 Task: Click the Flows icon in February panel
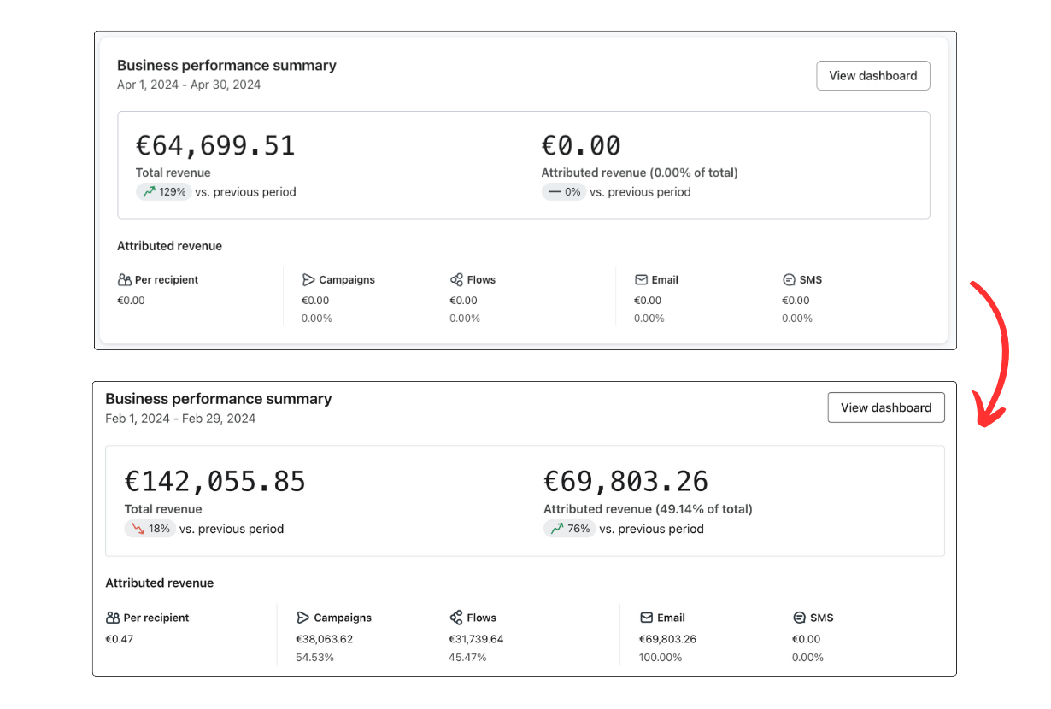point(455,618)
